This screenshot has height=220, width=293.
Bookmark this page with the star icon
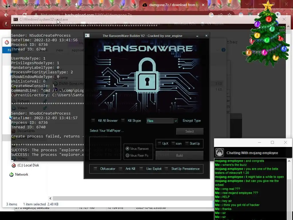tap(229, 15)
